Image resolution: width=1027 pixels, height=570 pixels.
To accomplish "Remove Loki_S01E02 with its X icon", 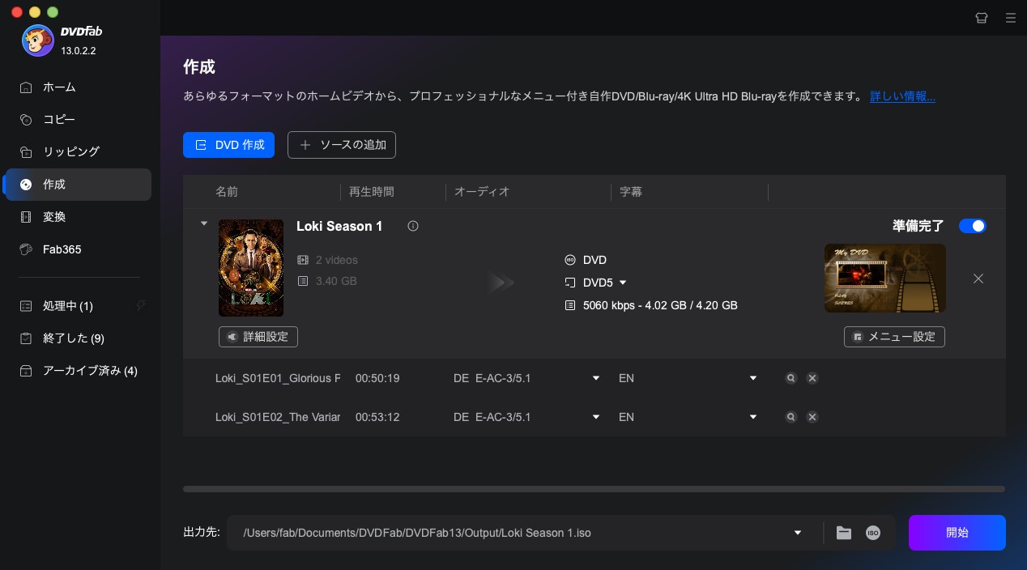I will coord(812,417).
